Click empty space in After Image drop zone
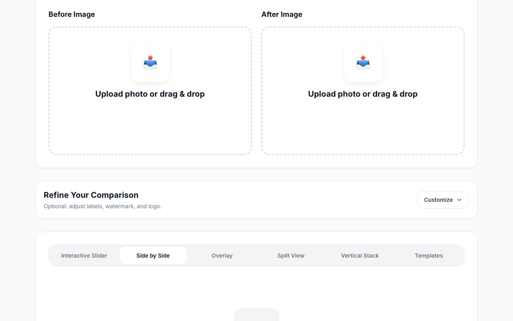The width and height of the screenshot is (513, 321). coord(363,128)
